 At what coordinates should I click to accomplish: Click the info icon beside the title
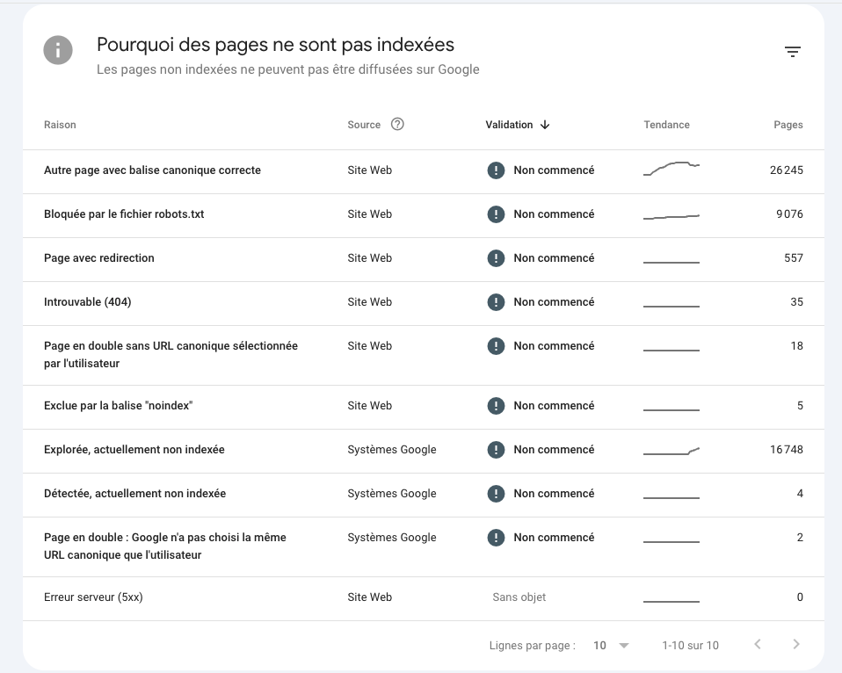tap(58, 51)
